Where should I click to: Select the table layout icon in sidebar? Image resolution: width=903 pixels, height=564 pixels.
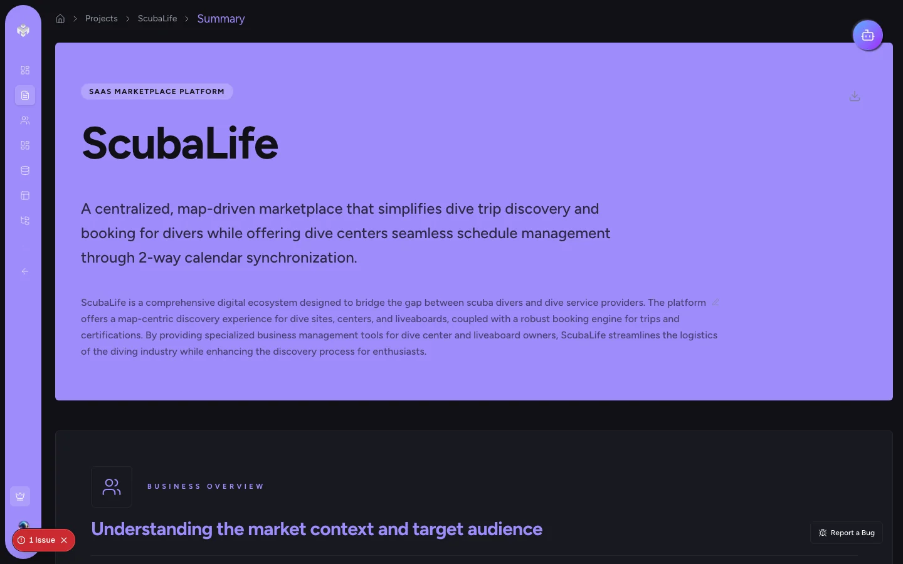point(25,196)
